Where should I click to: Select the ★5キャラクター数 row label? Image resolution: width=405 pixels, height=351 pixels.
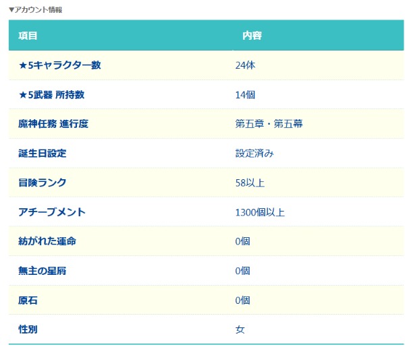[59, 65]
